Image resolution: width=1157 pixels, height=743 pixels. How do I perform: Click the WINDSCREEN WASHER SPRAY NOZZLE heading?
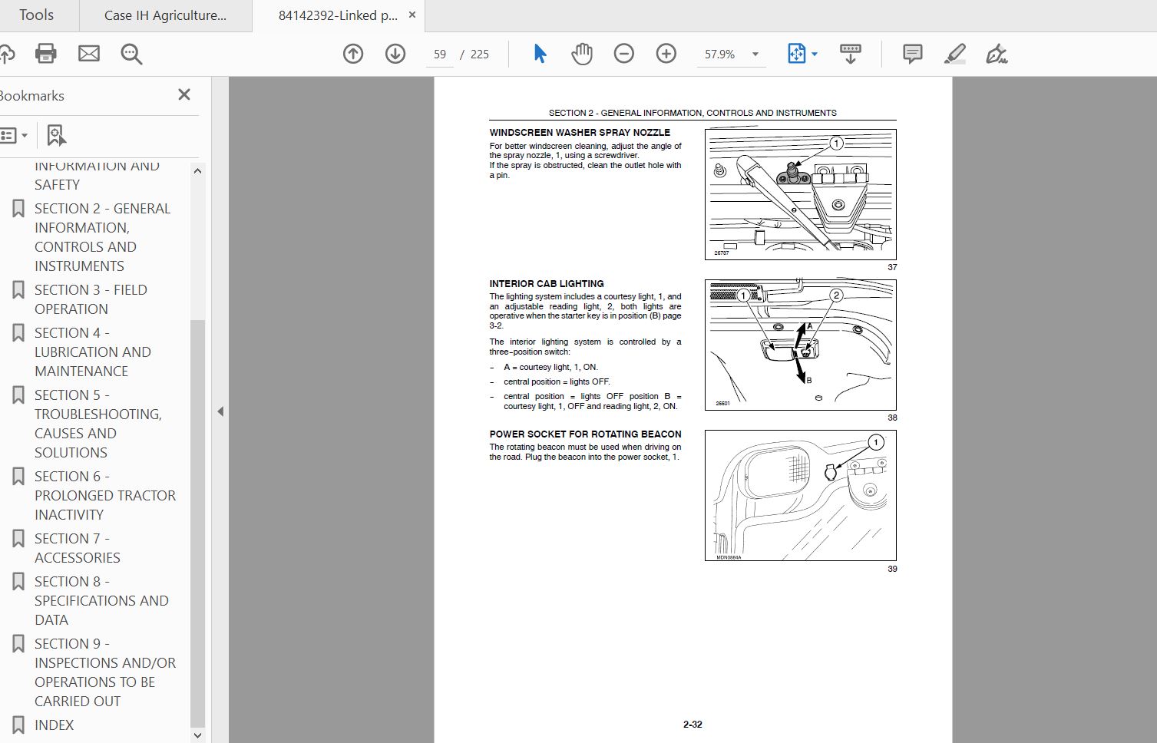click(x=580, y=133)
